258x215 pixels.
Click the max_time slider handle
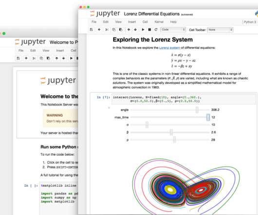208,117
